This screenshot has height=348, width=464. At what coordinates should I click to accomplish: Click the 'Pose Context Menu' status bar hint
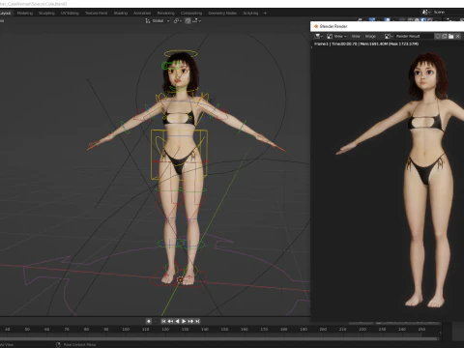click(79, 345)
